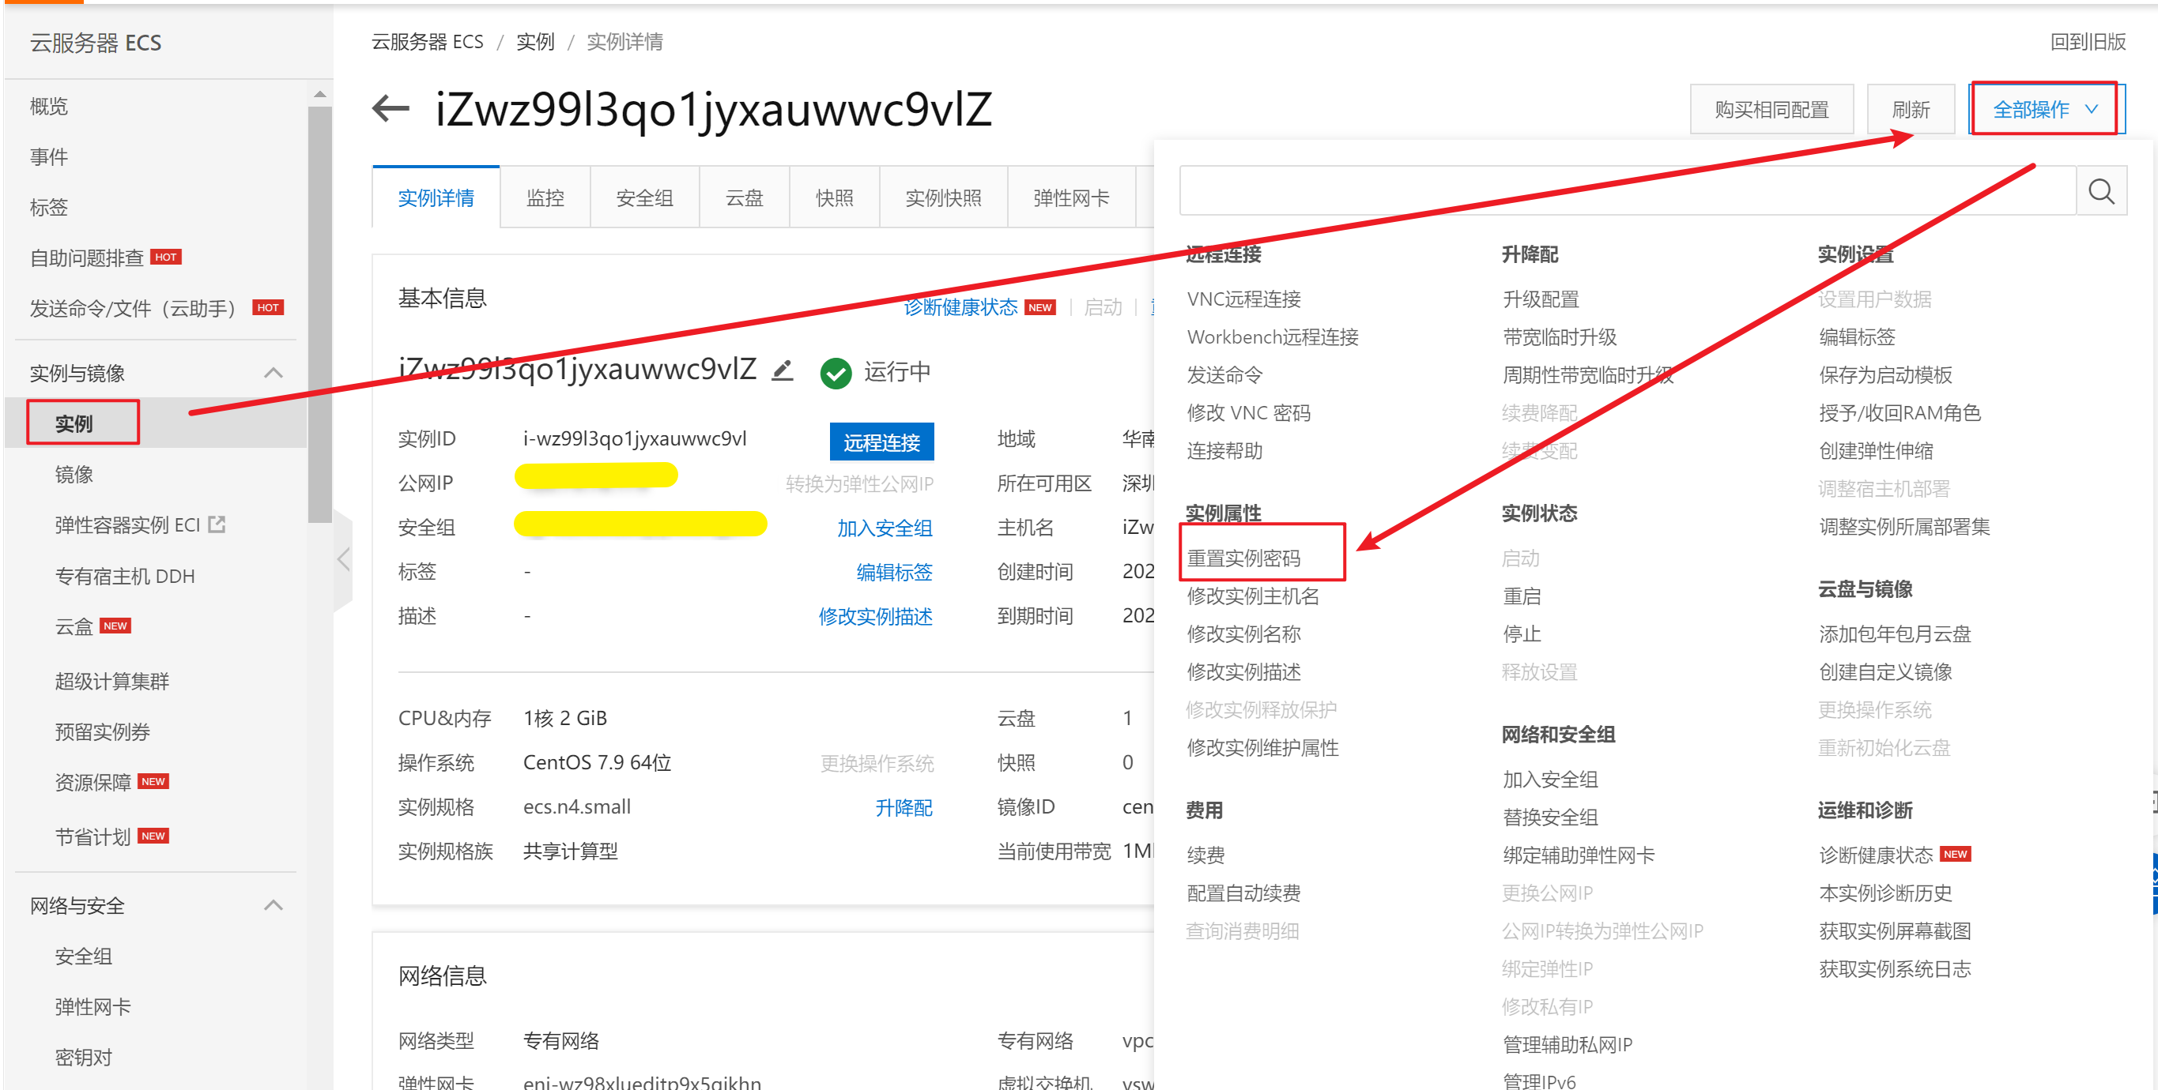
Task: Select 修改实例主机名 menu entry
Action: coord(1252,596)
